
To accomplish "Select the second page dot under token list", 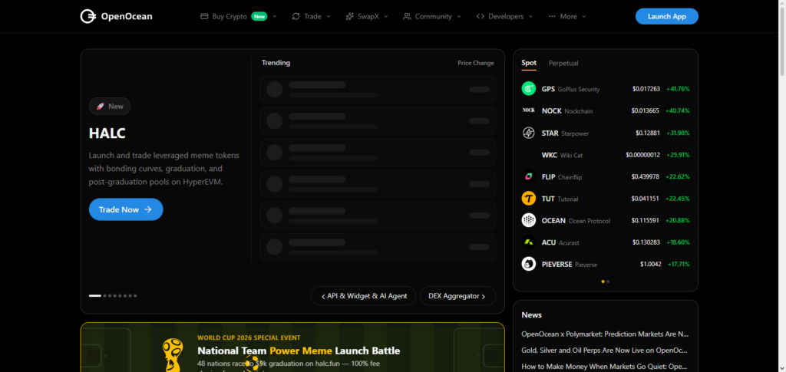I will pos(608,281).
